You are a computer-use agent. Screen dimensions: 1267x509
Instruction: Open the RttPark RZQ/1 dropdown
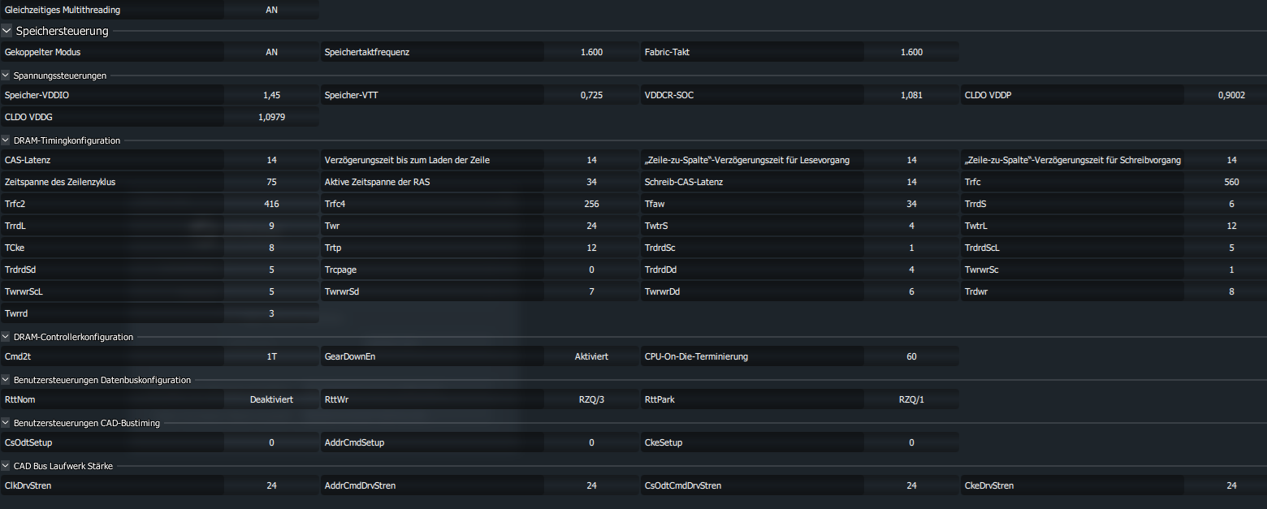click(911, 399)
